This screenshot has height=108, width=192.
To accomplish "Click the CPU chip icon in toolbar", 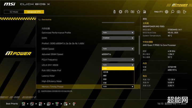I will click(x=120, y=12).
